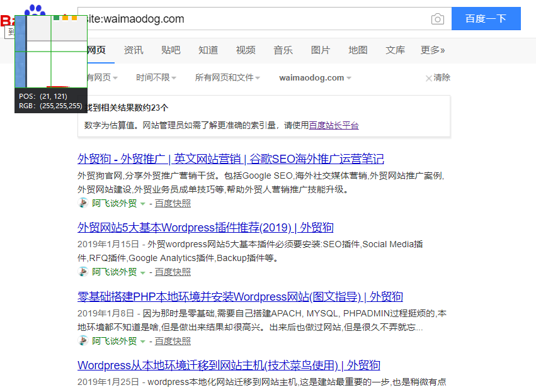The height and width of the screenshot is (390, 536).
Task: Expand the green arrow under first result
Action: click(143, 204)
